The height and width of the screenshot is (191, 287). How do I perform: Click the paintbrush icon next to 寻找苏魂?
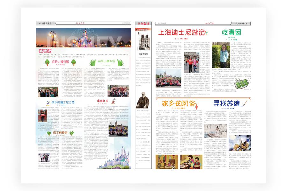[245, 103]
